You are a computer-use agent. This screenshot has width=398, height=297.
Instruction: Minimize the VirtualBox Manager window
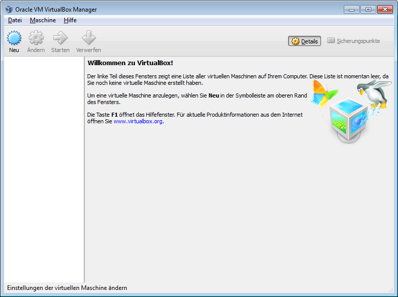351,10
